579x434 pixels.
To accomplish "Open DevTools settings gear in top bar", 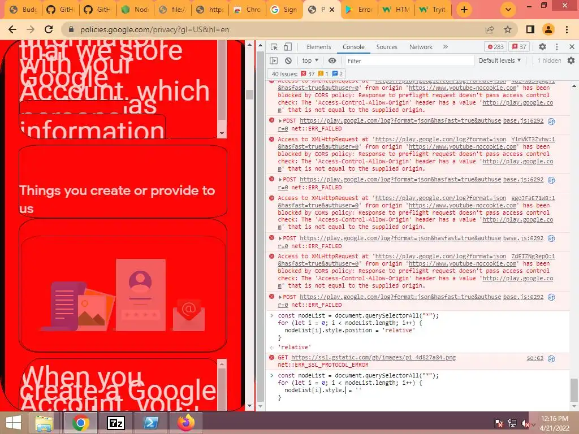I will pyautogui.click(x=542, y=47).
